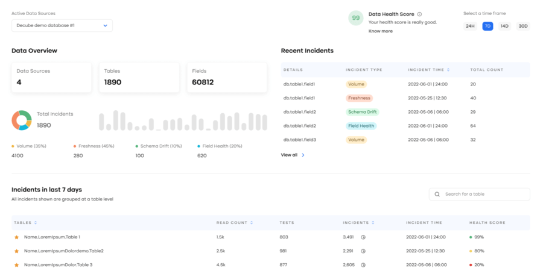Click the Freshness (45%) legend dot

tap(75, 146)
